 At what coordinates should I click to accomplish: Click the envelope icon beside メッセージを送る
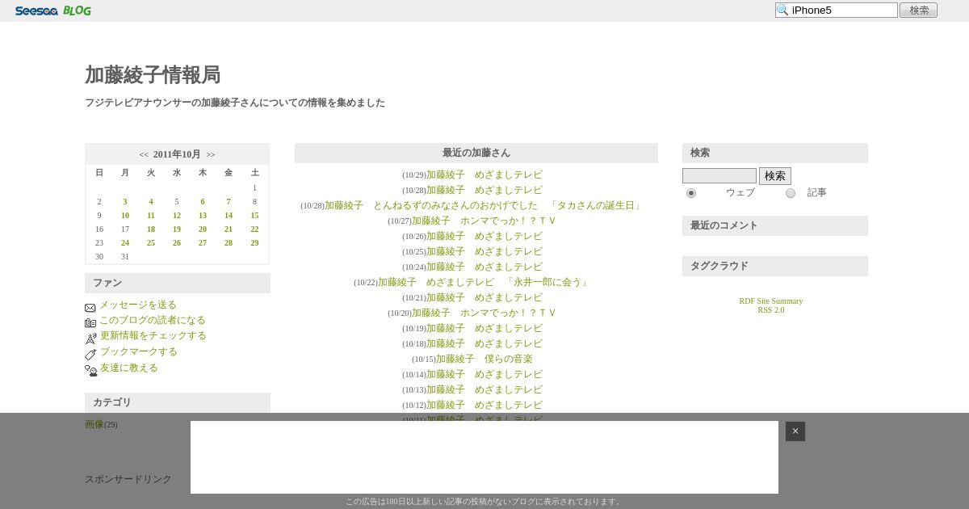[x=90, y=308]
